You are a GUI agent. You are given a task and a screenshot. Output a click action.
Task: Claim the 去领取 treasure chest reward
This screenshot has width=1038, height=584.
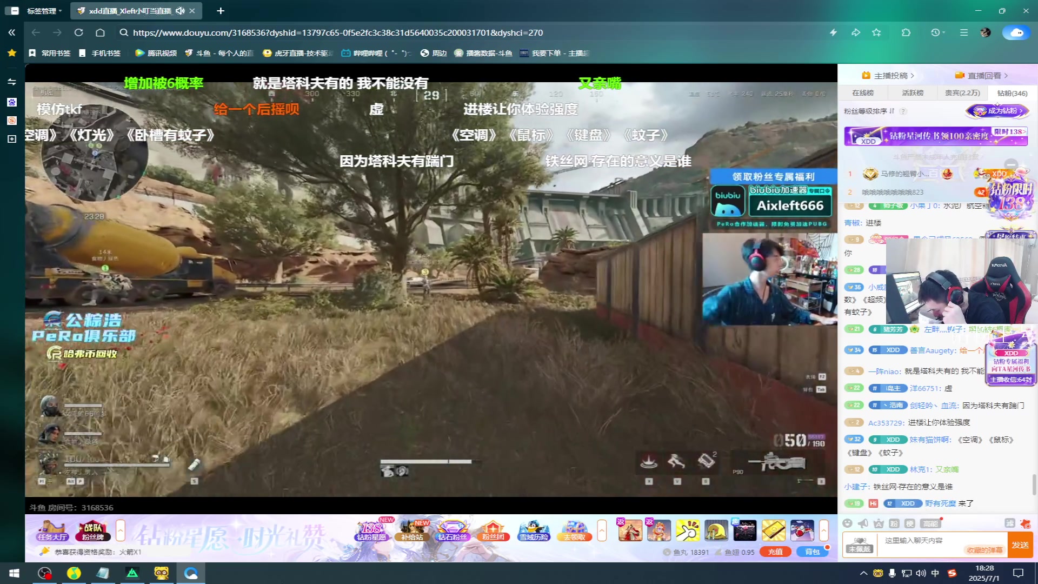(x=574, y=530)
